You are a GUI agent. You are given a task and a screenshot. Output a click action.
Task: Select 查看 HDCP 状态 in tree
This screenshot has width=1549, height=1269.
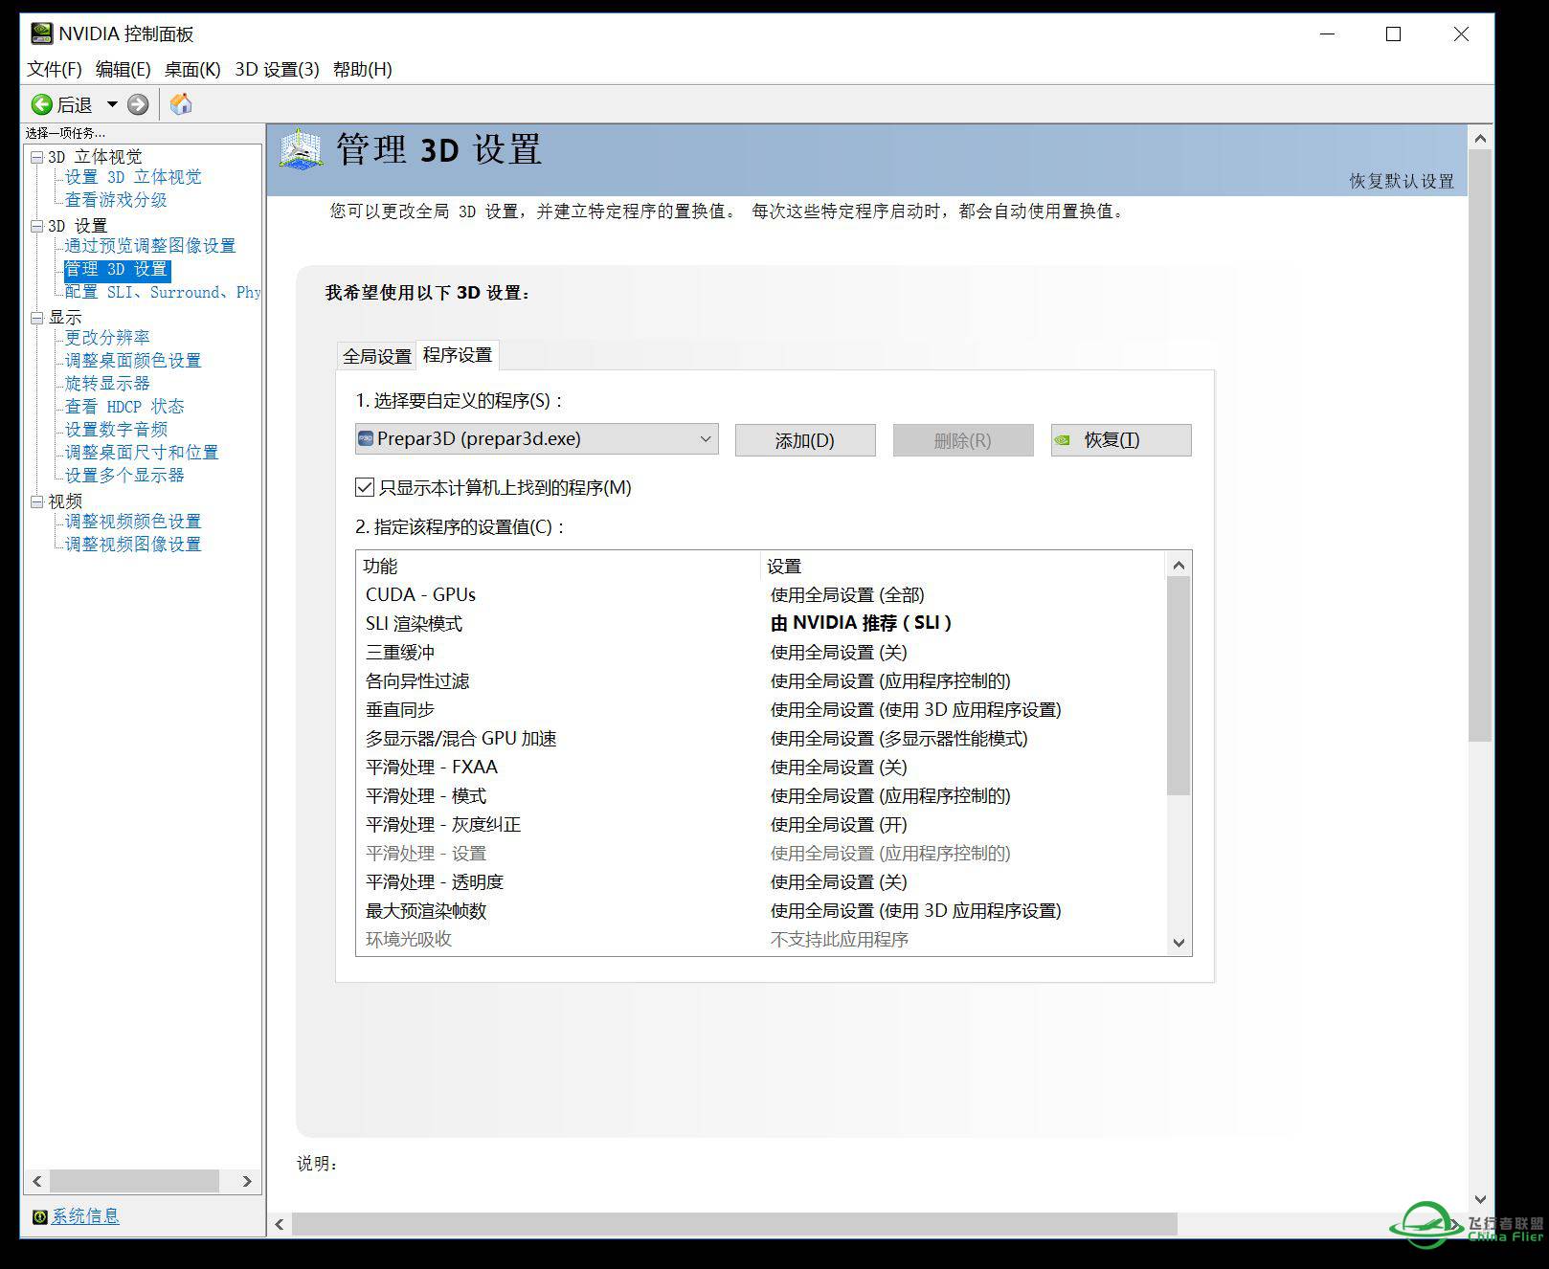click(x=124, y=407)
